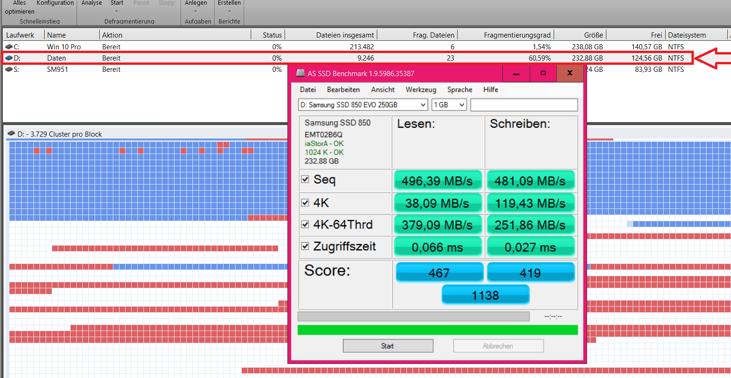Click the S: drive icon in list
This screenshot has height=378, width=731.
(x=9, y=69)
